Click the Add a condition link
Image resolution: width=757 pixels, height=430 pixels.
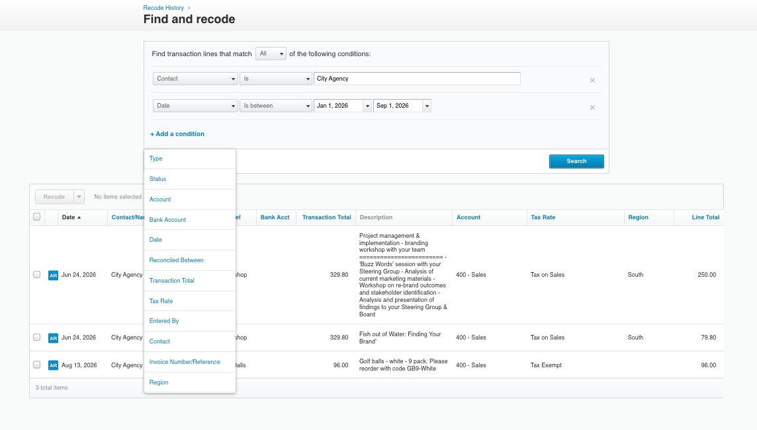177,134
